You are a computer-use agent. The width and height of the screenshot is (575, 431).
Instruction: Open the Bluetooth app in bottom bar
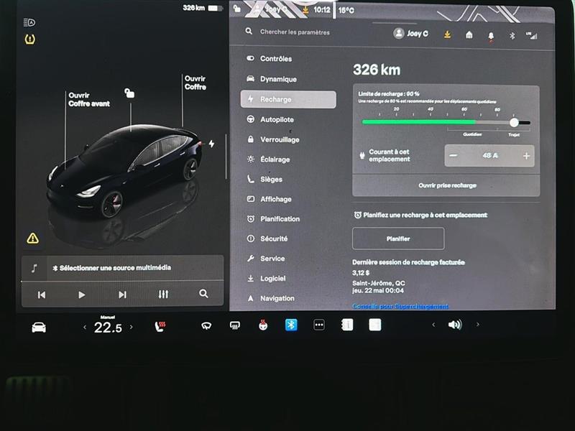pos(291,325)
